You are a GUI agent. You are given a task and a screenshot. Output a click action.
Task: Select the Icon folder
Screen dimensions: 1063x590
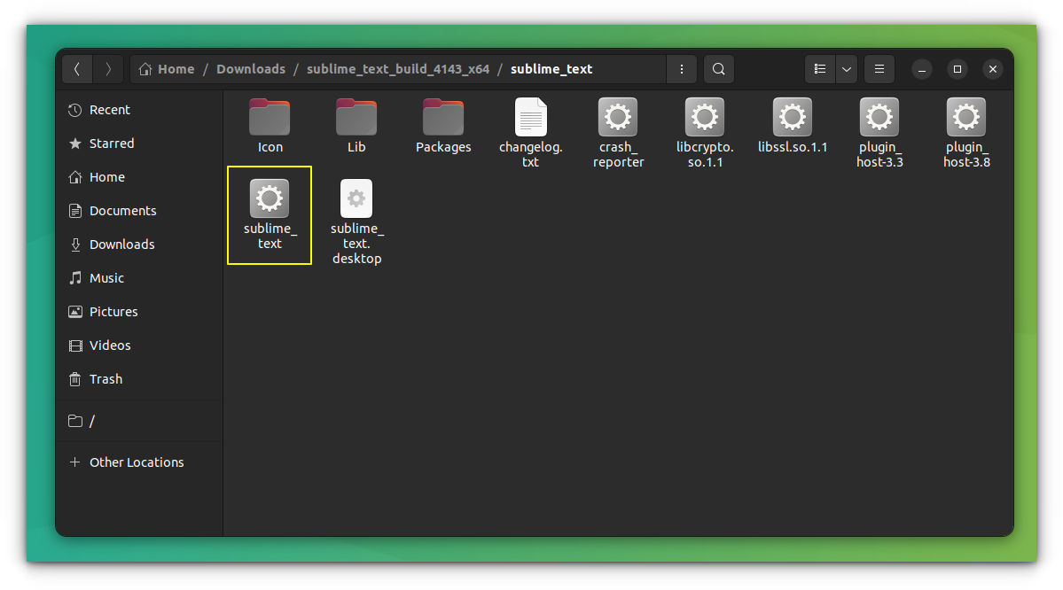270,127
